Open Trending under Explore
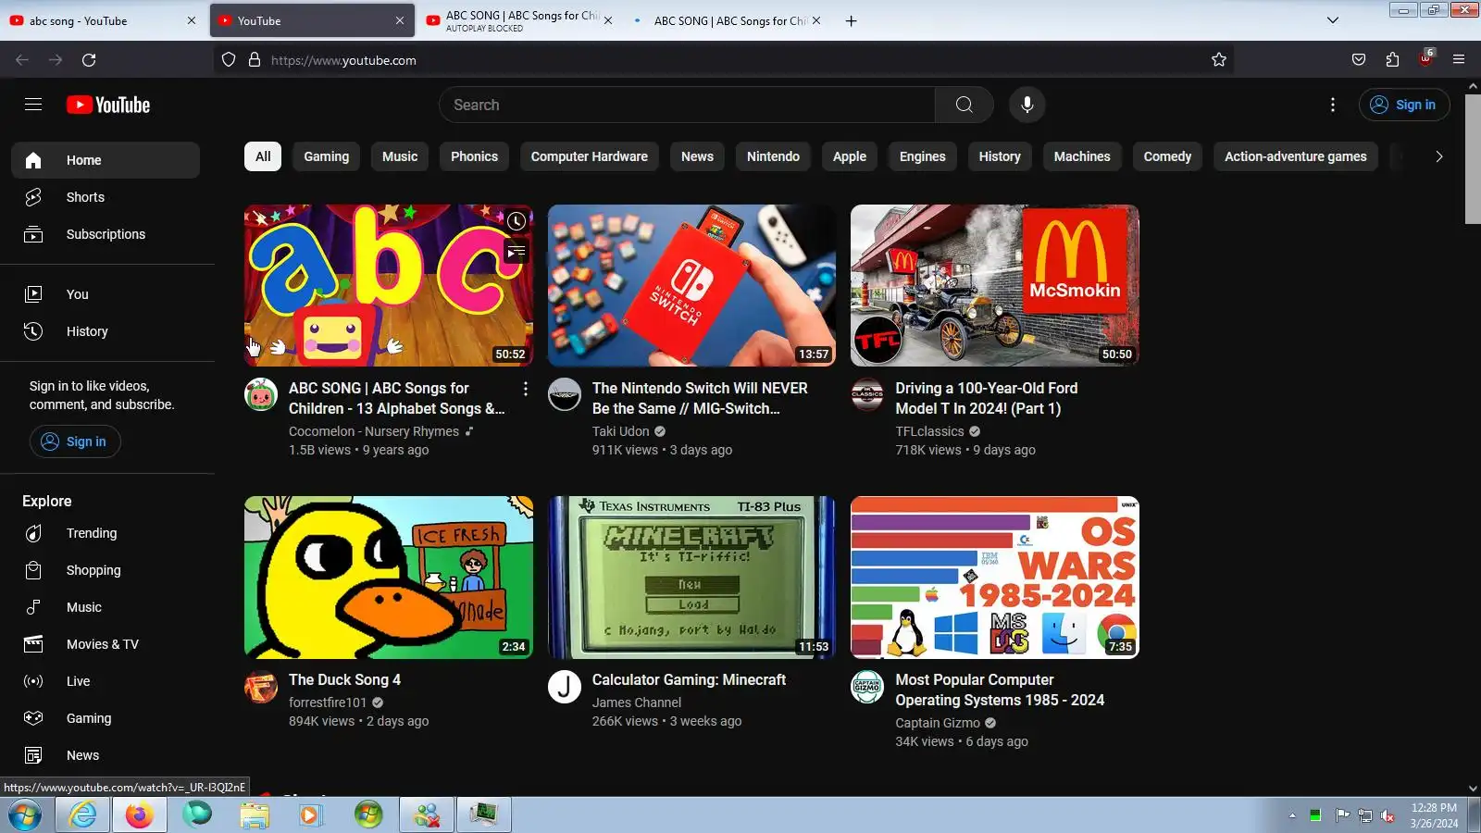The image size is (1481, 833). 106,533
